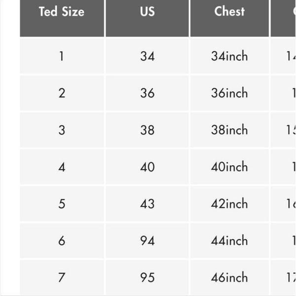
Task: Click the 40inch chest cell
Action: pyautogui.click(x=229, y=167)
